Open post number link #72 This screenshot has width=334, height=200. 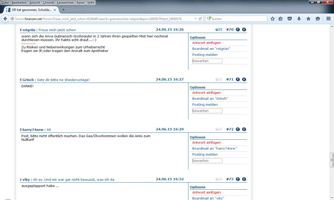pos(230,129)
